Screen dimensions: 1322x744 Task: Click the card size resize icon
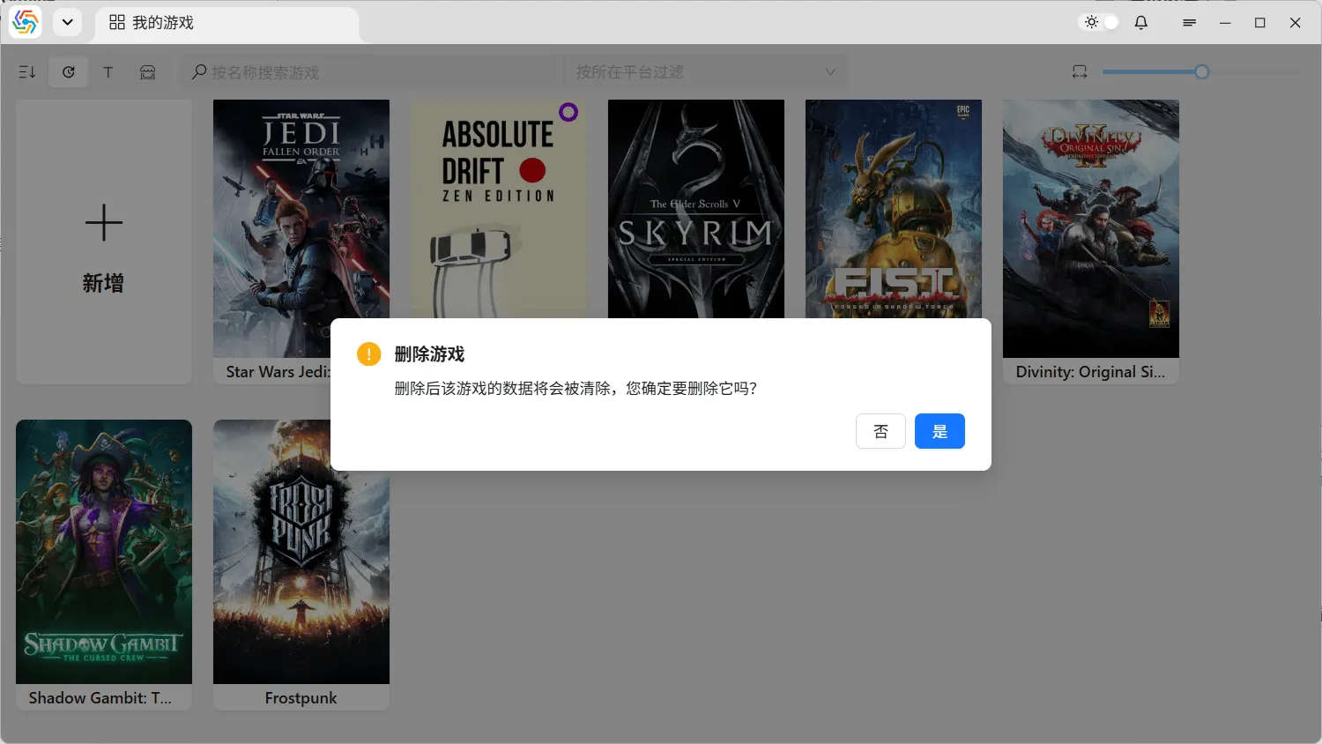pyautogui.click(x=1080, y=72)
